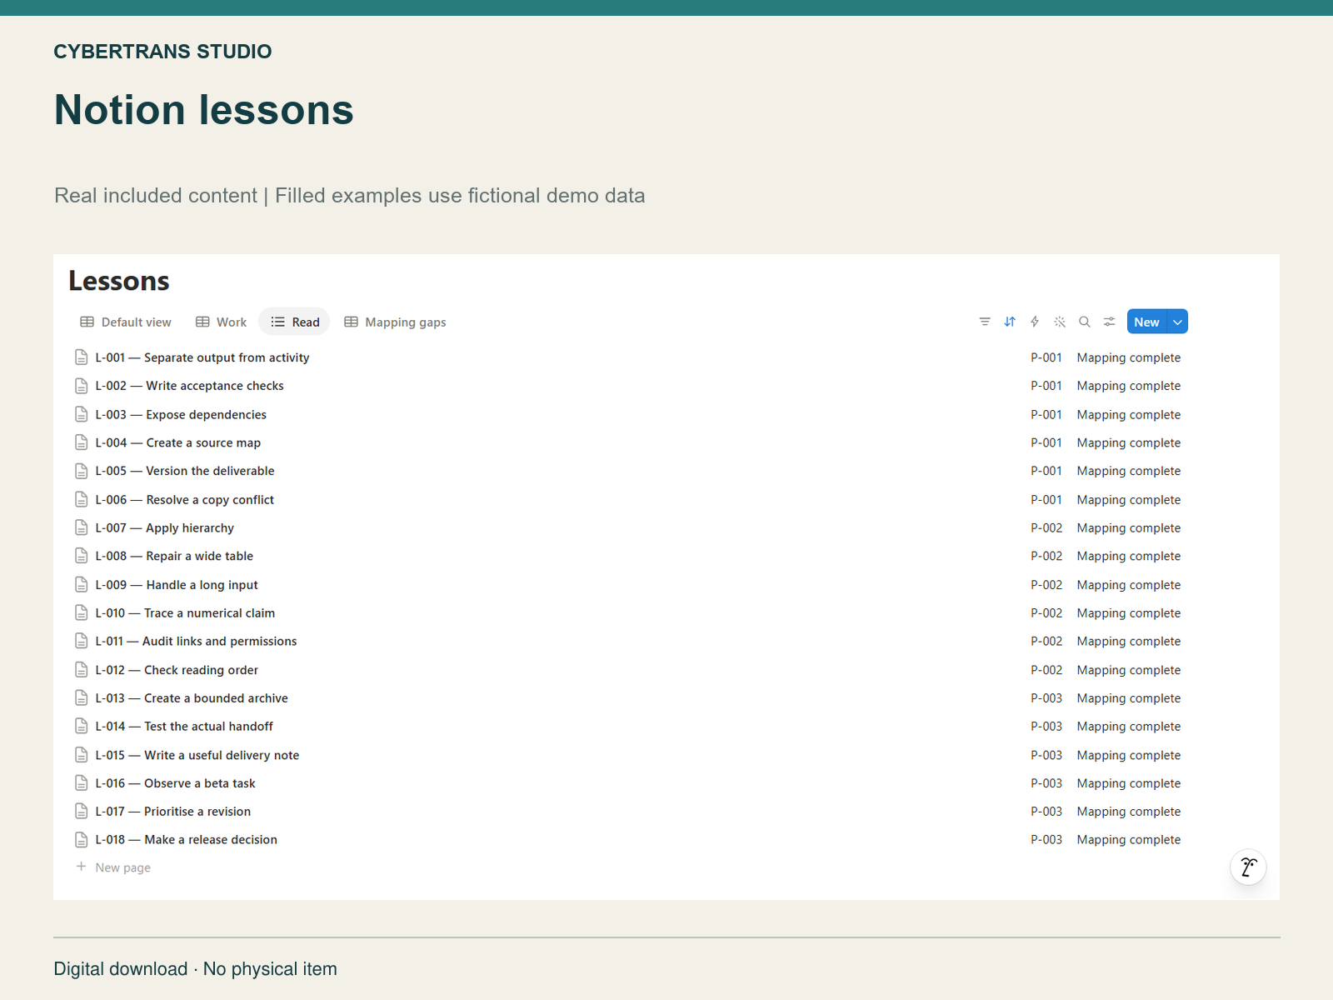Open automations via the lightning bolt icon
The width and height of the screenshot is (1333, 1000).
pos(1035,322)
